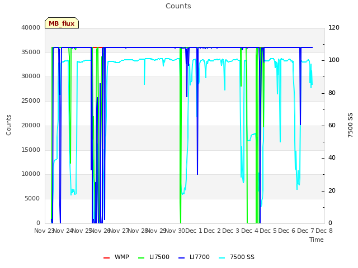
Task: Click the 10000 tick on left axis
Action: click(x=31, y=174)
